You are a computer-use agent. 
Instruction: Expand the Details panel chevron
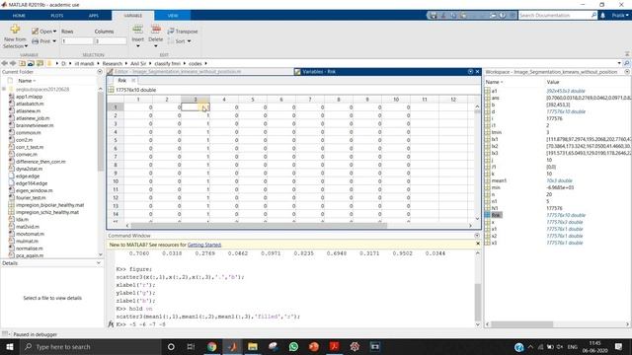click(x=99, y=263)
